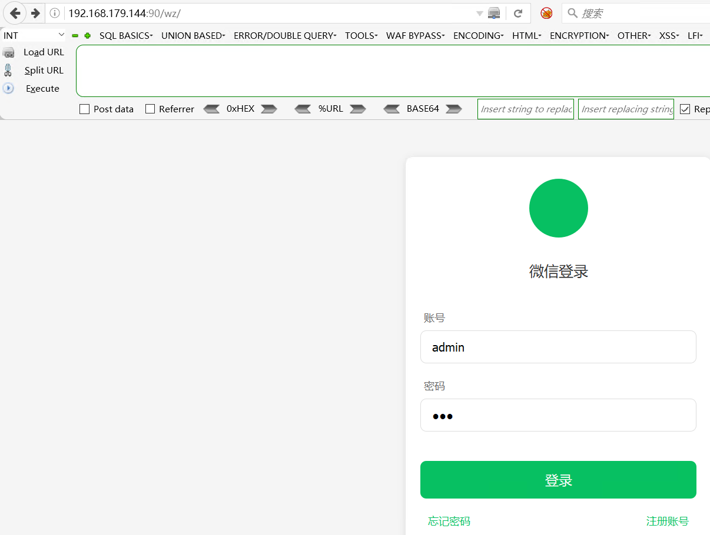
Task: Expand the HTML menu
Action: tap(526, 36)
